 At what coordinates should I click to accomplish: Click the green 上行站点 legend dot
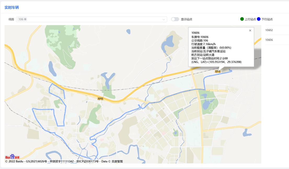coord(242,19)
